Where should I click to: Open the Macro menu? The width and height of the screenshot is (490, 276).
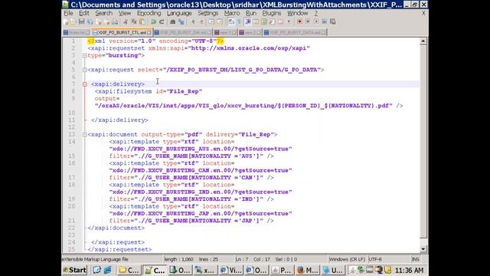(232, 13)
